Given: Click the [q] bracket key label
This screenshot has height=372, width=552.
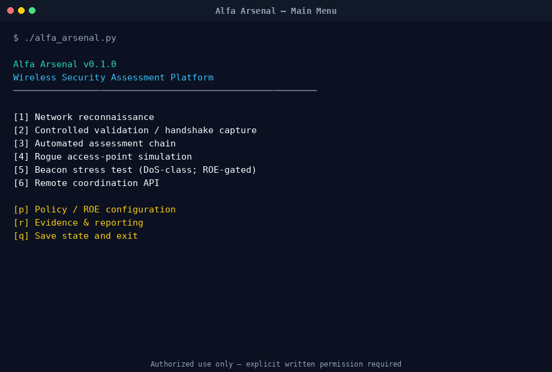Looking at the screenshot, I should point(21,236).
